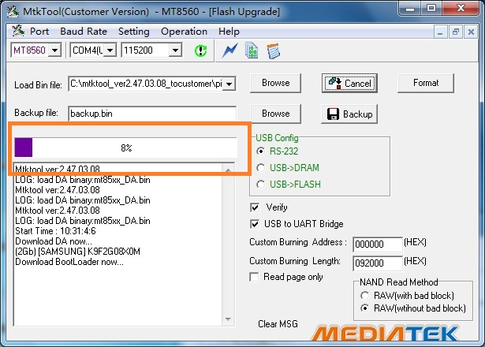Click the green connect status icon
Viewport: 485px width, 347px height.
(200, 50)
